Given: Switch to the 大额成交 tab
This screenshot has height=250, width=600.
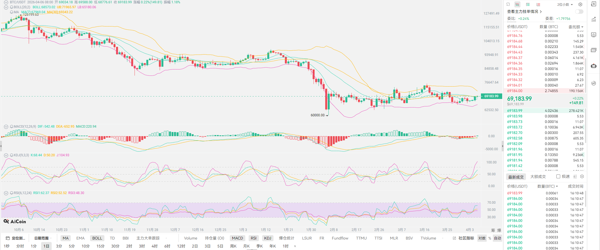Looking at the screenshot, I should click(x=538, y=177).
